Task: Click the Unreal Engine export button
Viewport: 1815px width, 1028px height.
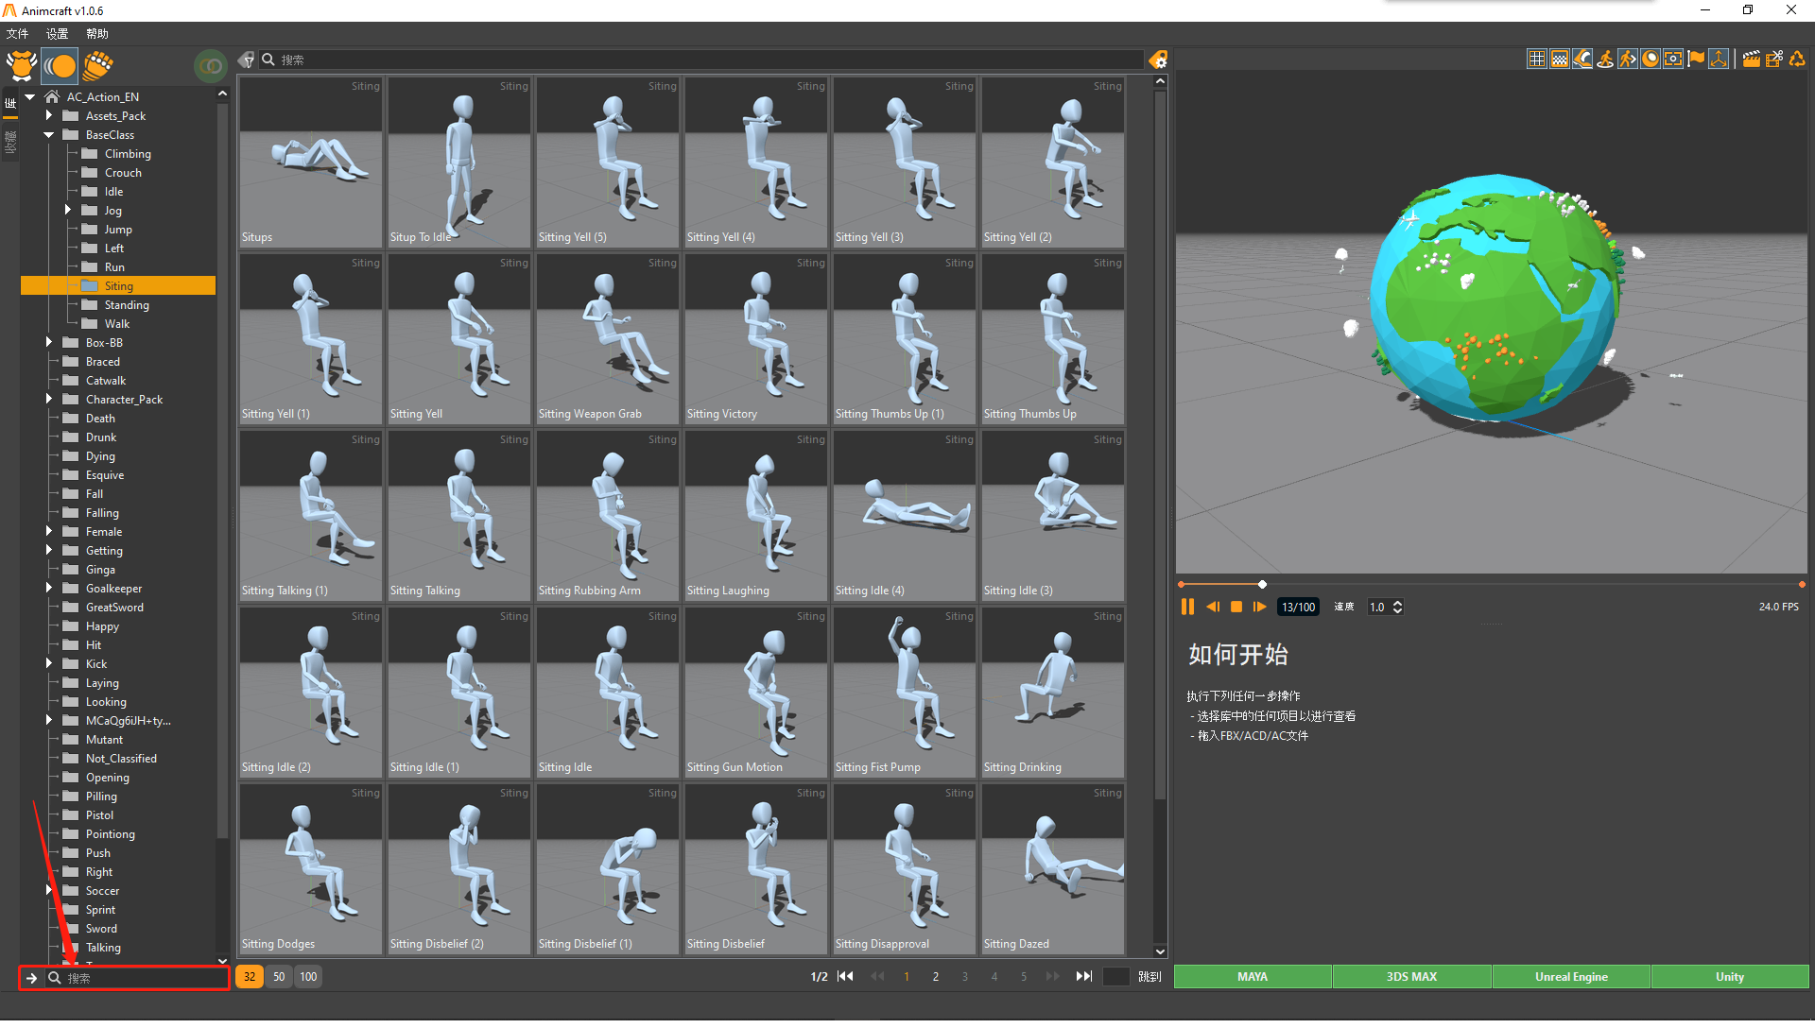Action: pyautogui.click(x=1571, y=976)
